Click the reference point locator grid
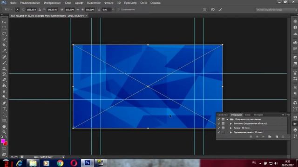This screenshot has height=167, width=298. 17,9
